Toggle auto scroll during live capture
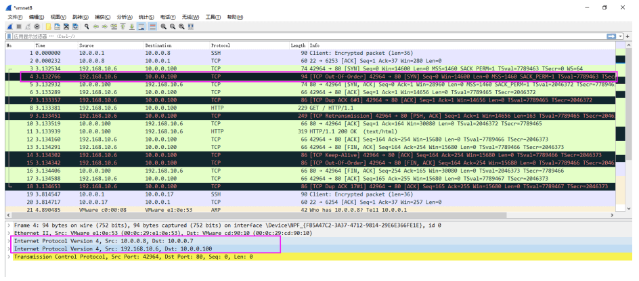This screenshot has height=281, width=639. pyautogui.click(x=141, y=26)
